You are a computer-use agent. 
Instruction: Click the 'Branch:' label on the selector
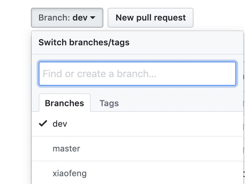(54, 18)
